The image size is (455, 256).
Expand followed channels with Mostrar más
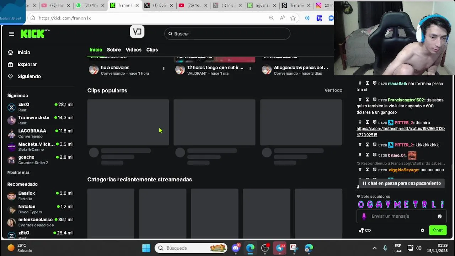tap(18, 172)
